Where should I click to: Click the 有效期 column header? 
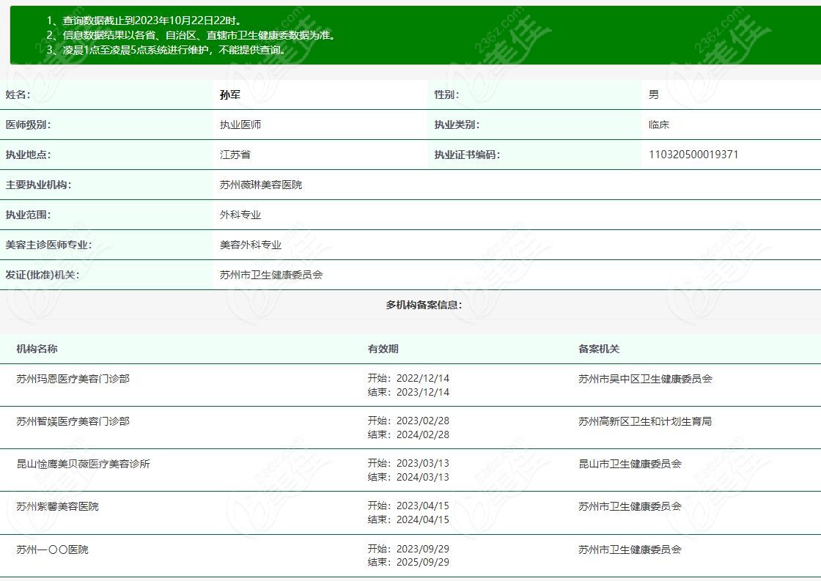[x=383, y=349]
